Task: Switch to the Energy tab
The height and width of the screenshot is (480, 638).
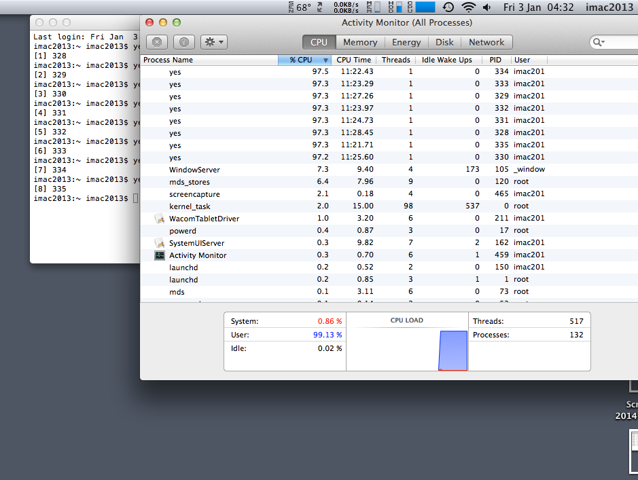Action: pos(406,42)
